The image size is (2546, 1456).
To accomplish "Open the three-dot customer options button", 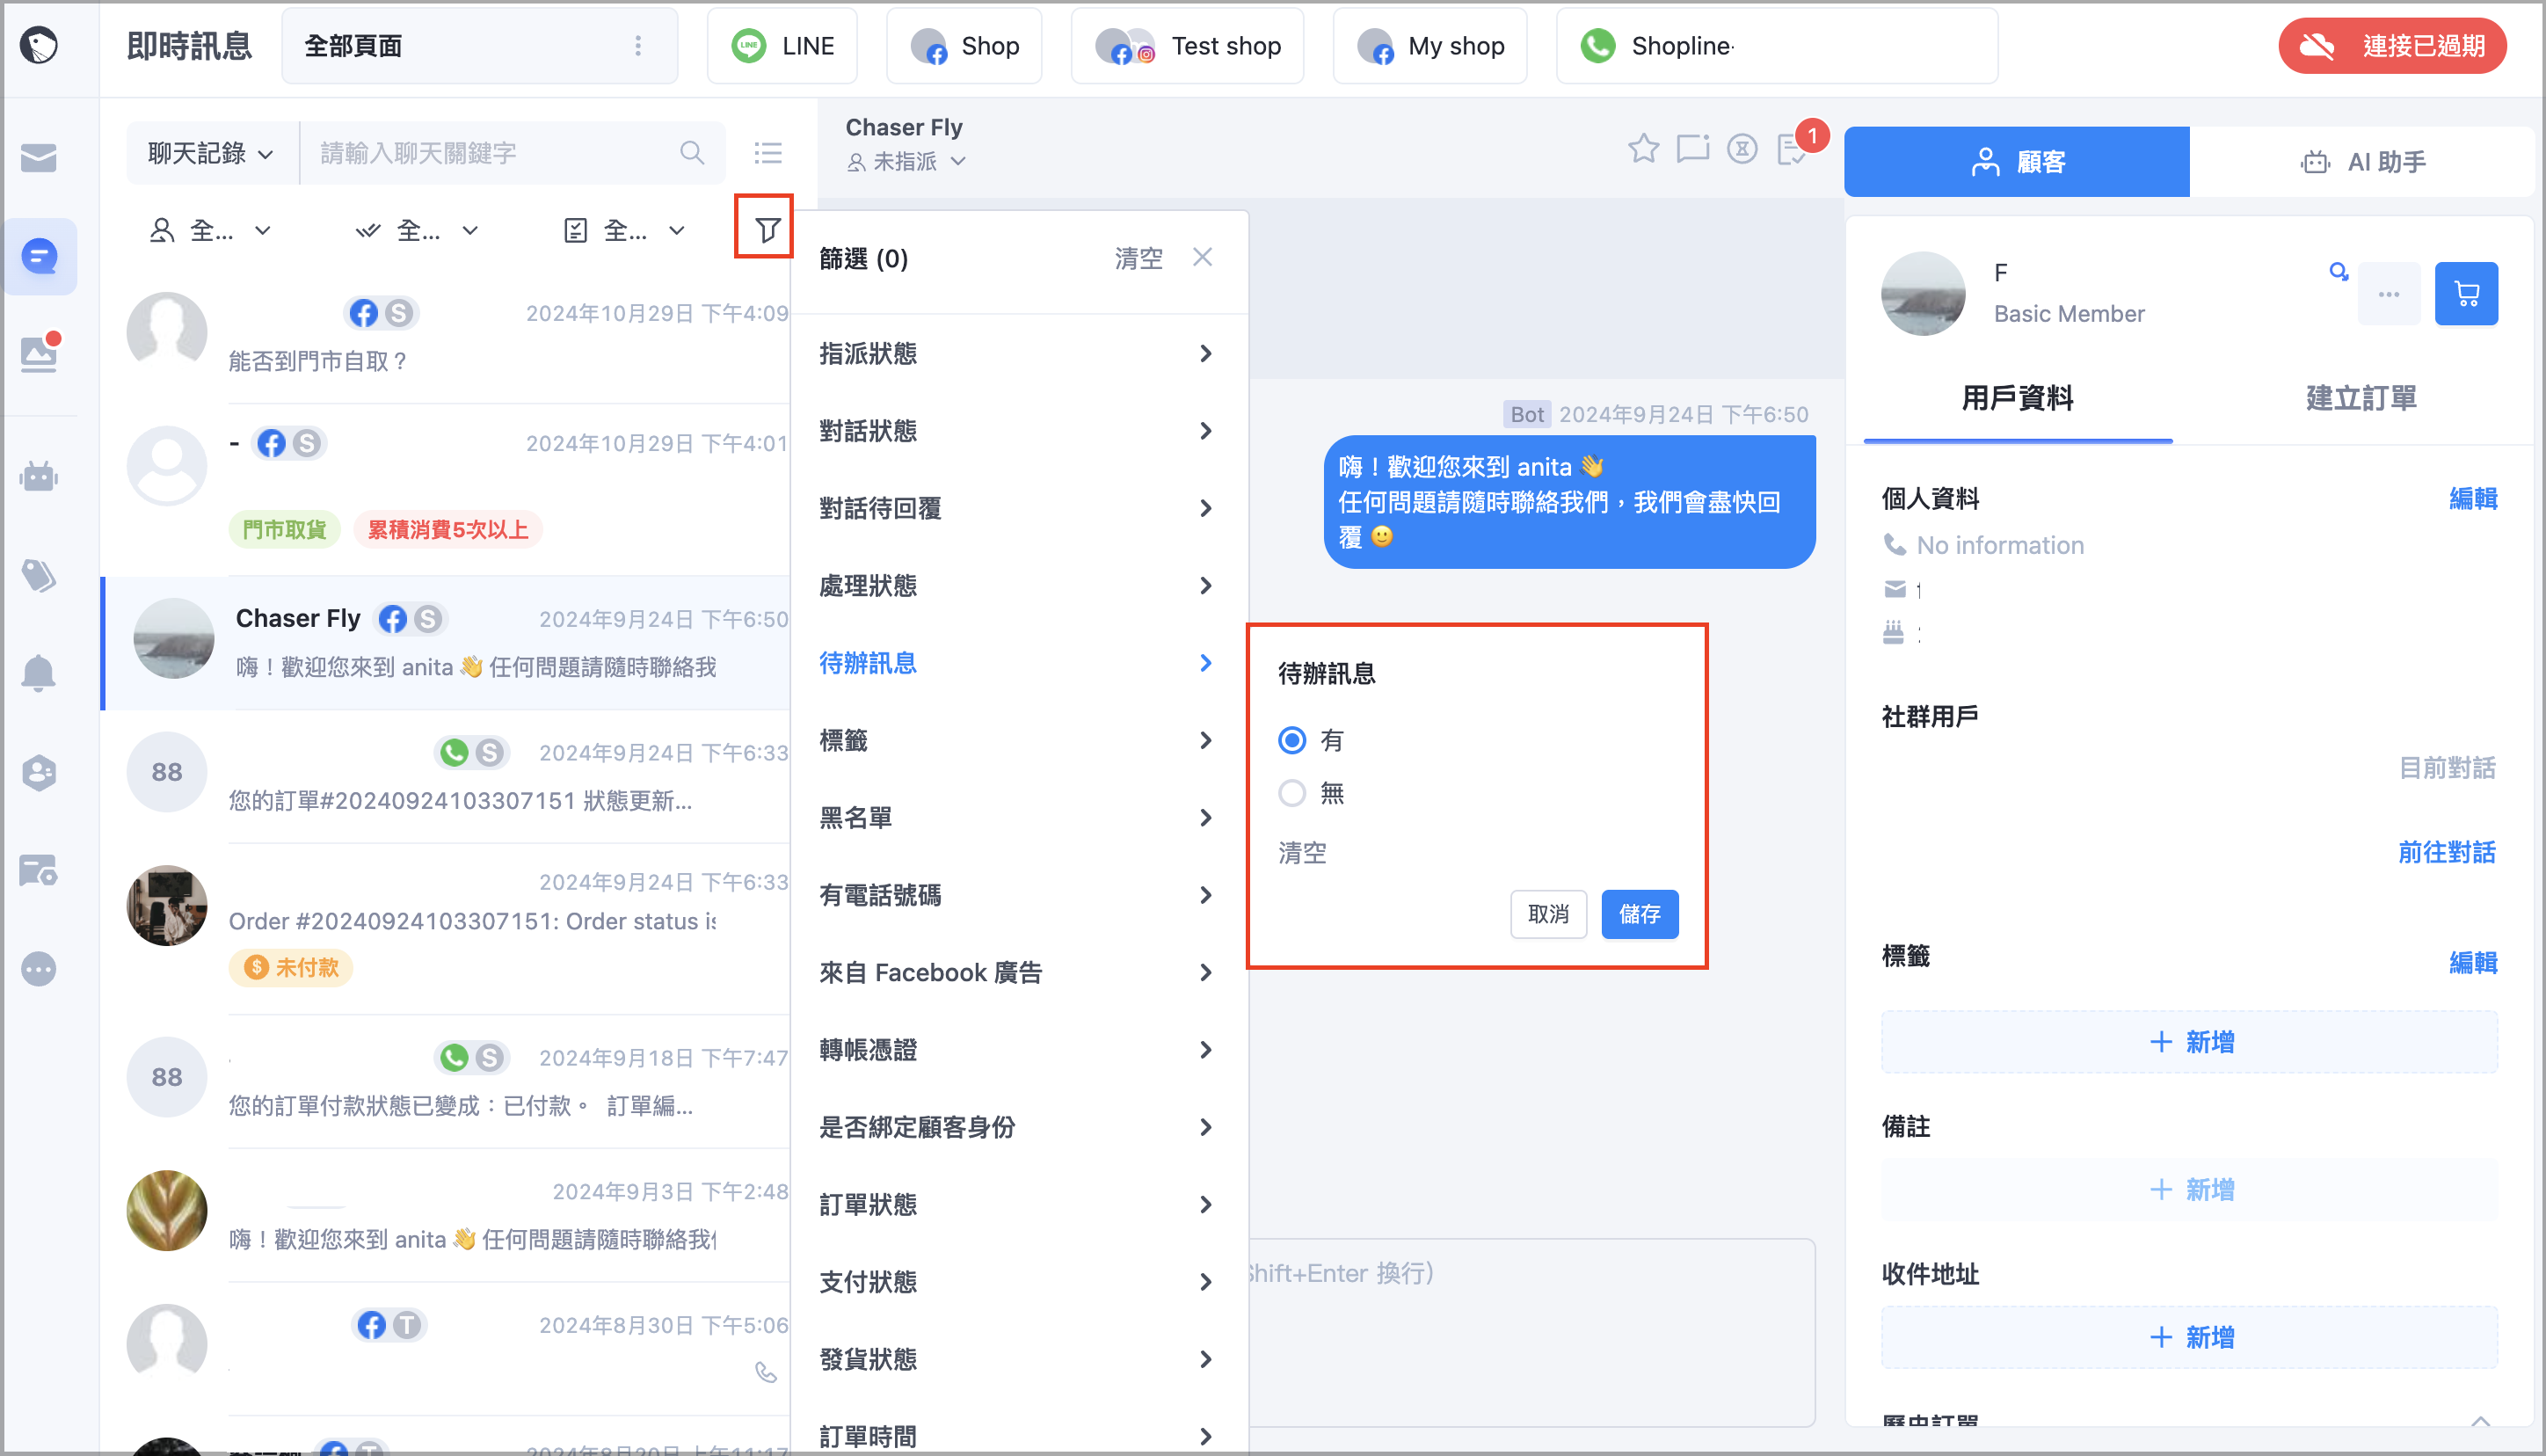I will pyautogui.click(x=2388, y=294).
